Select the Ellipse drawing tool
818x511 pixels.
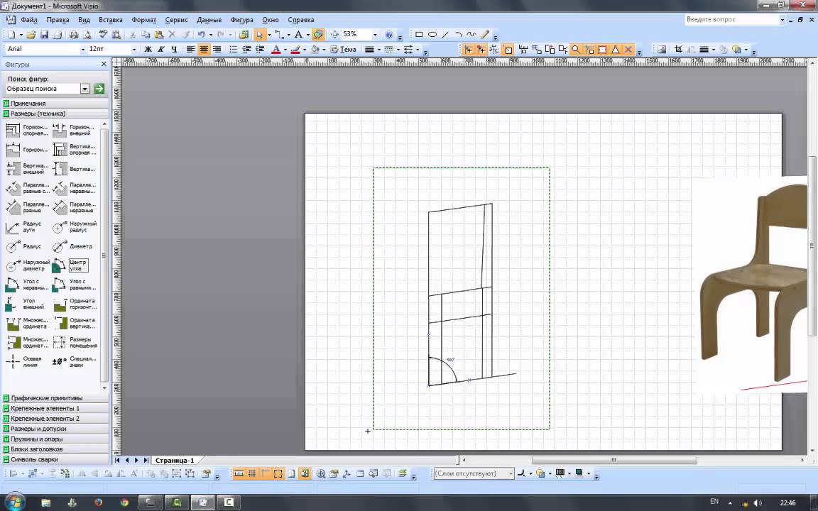click(432, 34)
